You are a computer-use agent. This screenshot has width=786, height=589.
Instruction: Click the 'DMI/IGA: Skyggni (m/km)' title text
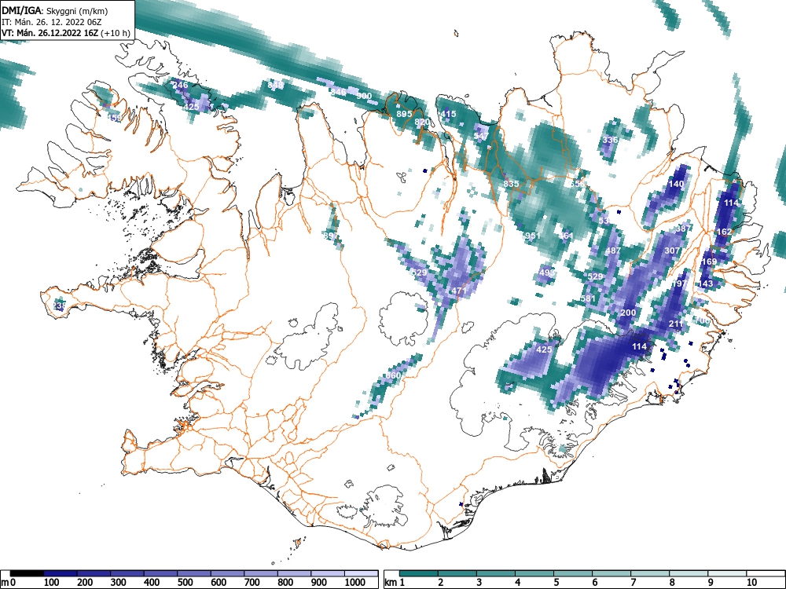click(x=54, y=10)
